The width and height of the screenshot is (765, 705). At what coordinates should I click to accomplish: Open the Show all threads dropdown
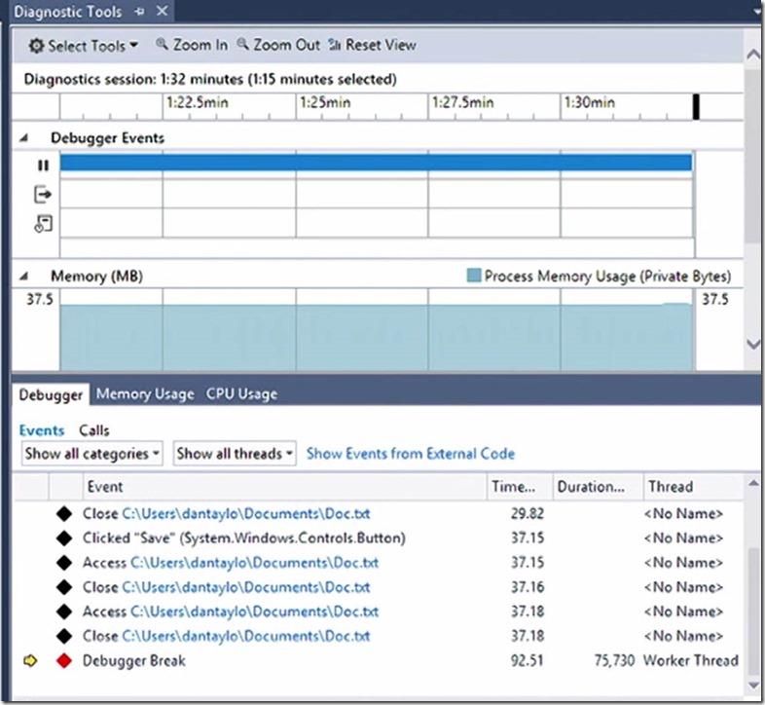235,454
